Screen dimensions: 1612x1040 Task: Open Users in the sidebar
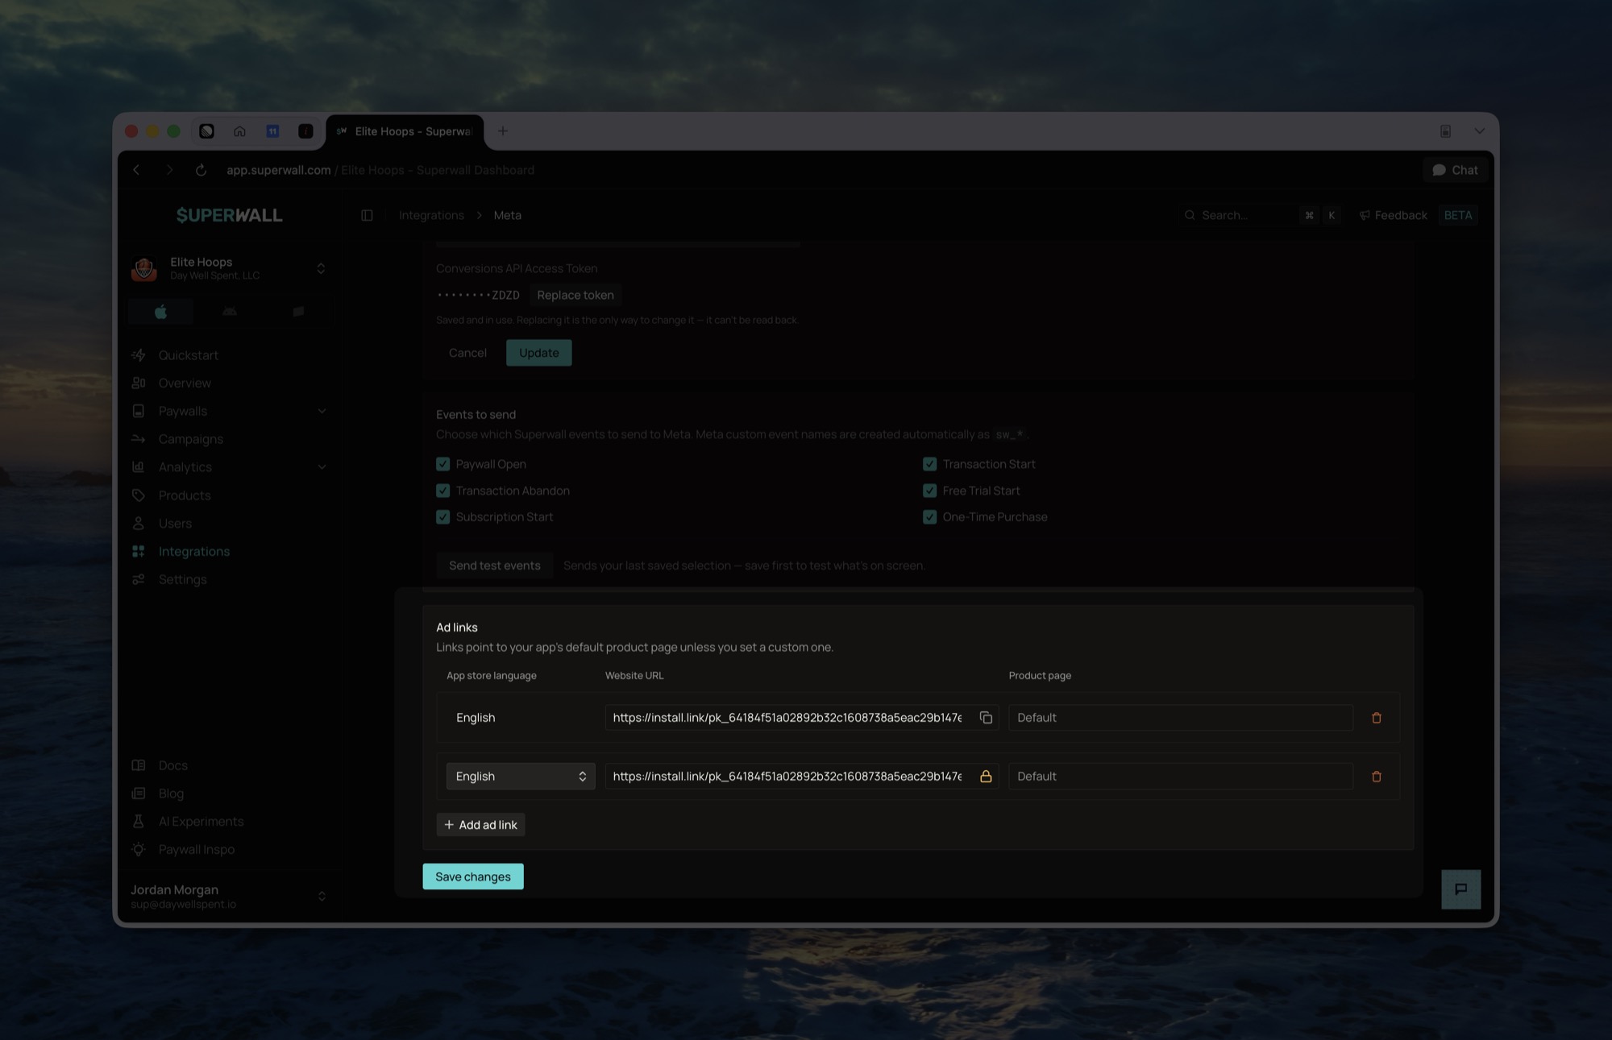click(x=175, y=524)
